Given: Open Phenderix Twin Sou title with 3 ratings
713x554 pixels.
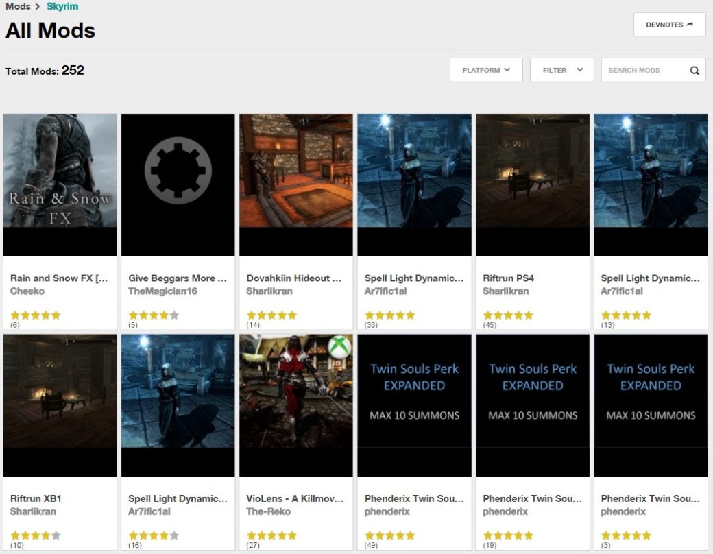Looking at the screenshot, I should tap(650, 498).
